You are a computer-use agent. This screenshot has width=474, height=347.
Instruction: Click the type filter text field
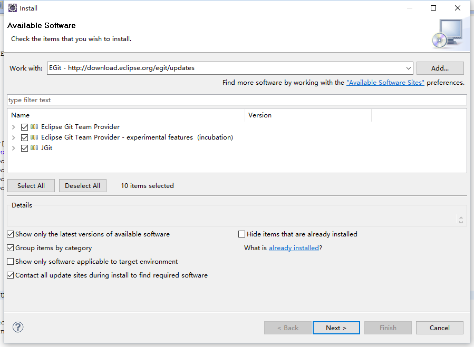coord(237,100)
